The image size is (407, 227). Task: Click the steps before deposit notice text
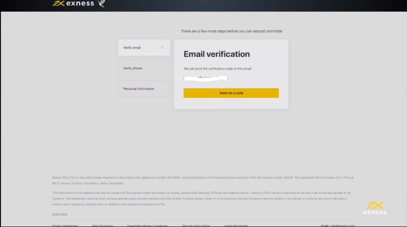coord(232,31)
